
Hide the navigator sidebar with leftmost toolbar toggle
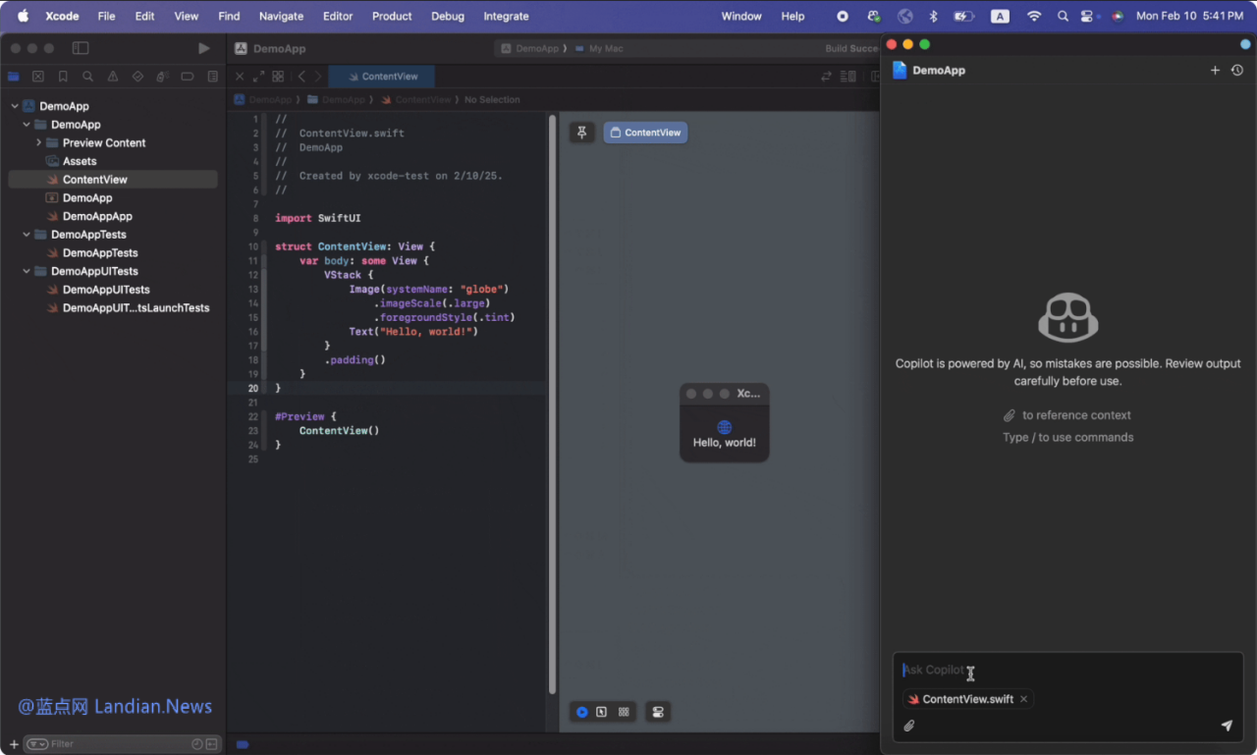pyautogui.click(x=80, y=47)
